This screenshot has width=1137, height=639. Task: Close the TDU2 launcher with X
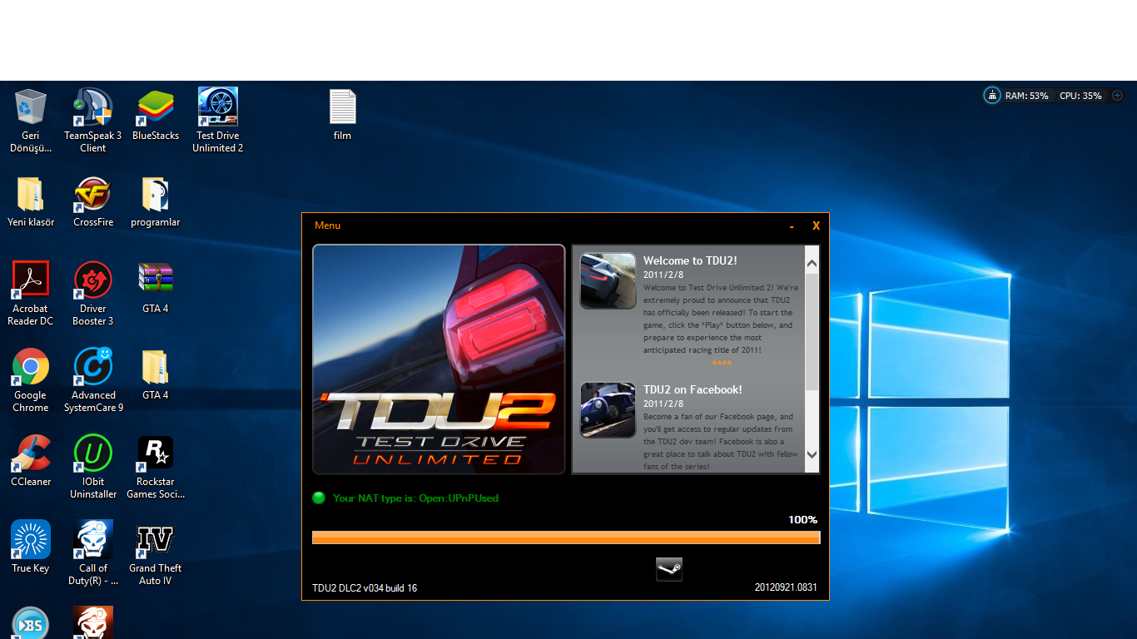(x=817, y=225)
